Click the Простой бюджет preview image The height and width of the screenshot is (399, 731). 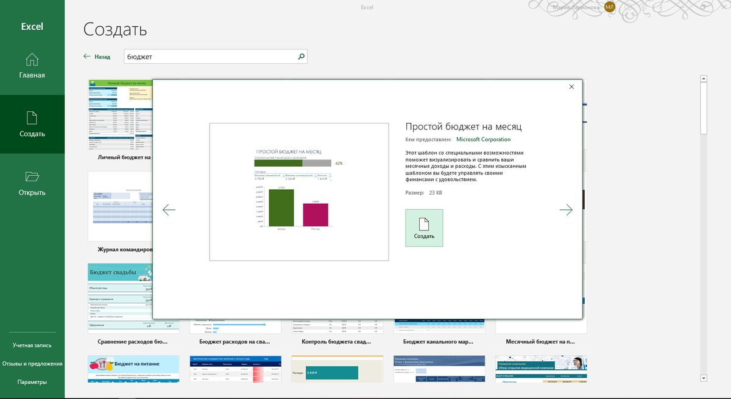(299, 192)
